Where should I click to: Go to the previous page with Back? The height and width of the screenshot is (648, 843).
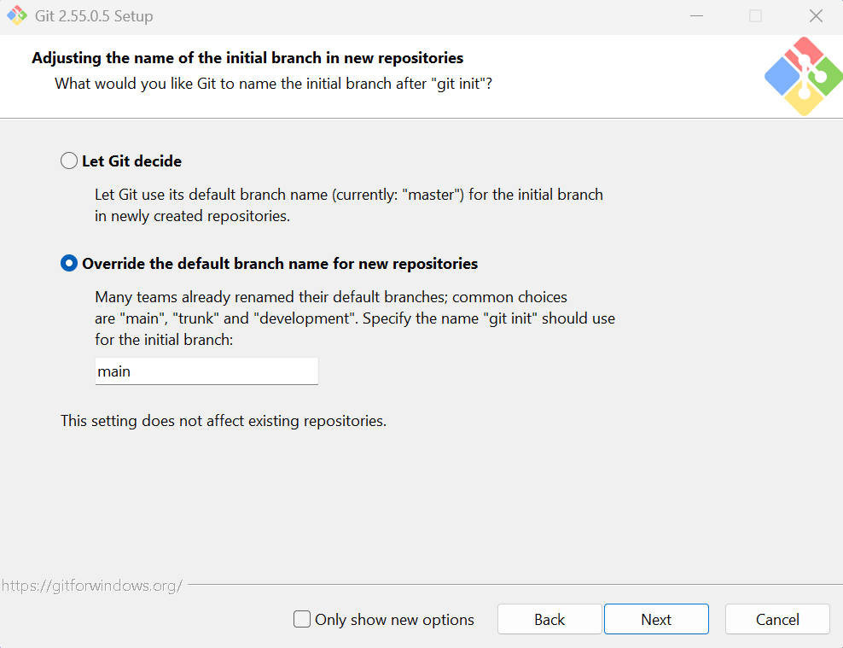[x=549, y=619]
